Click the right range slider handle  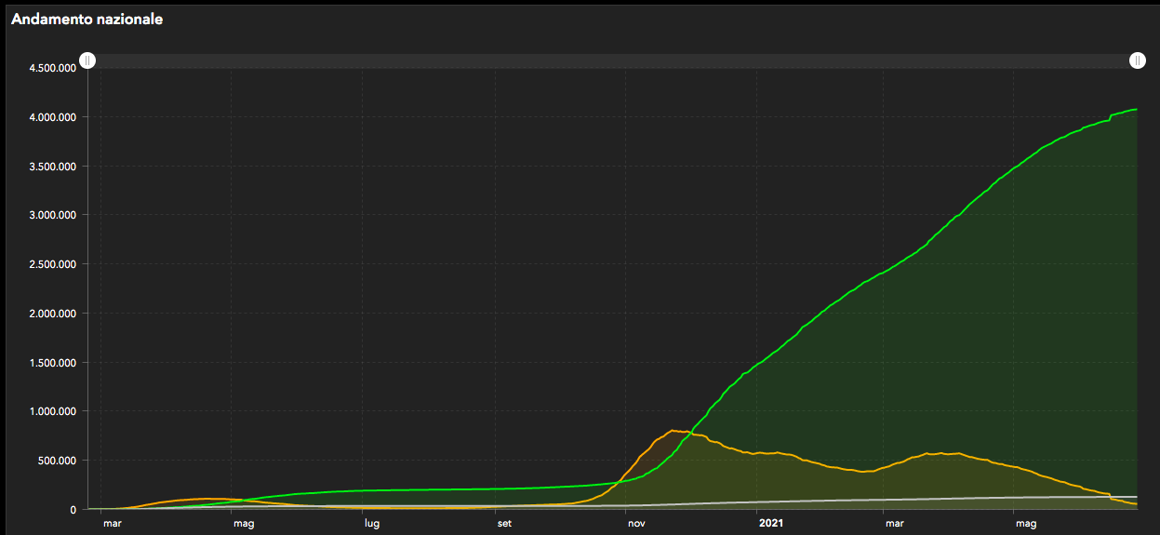point(1137,60)
